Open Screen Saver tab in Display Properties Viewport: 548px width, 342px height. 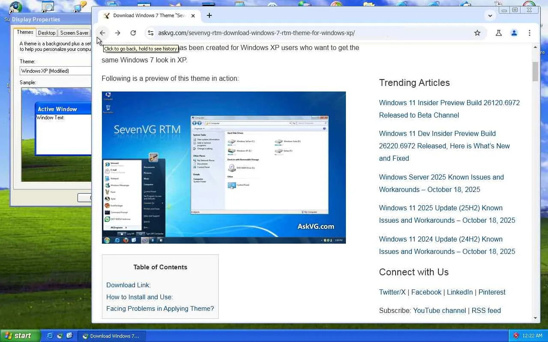[74, 33]
